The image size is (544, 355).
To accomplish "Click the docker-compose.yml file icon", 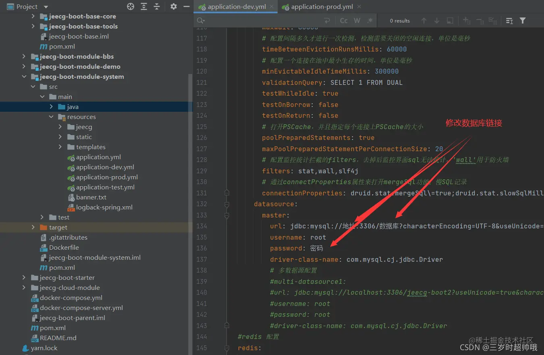I will point(35,298).
